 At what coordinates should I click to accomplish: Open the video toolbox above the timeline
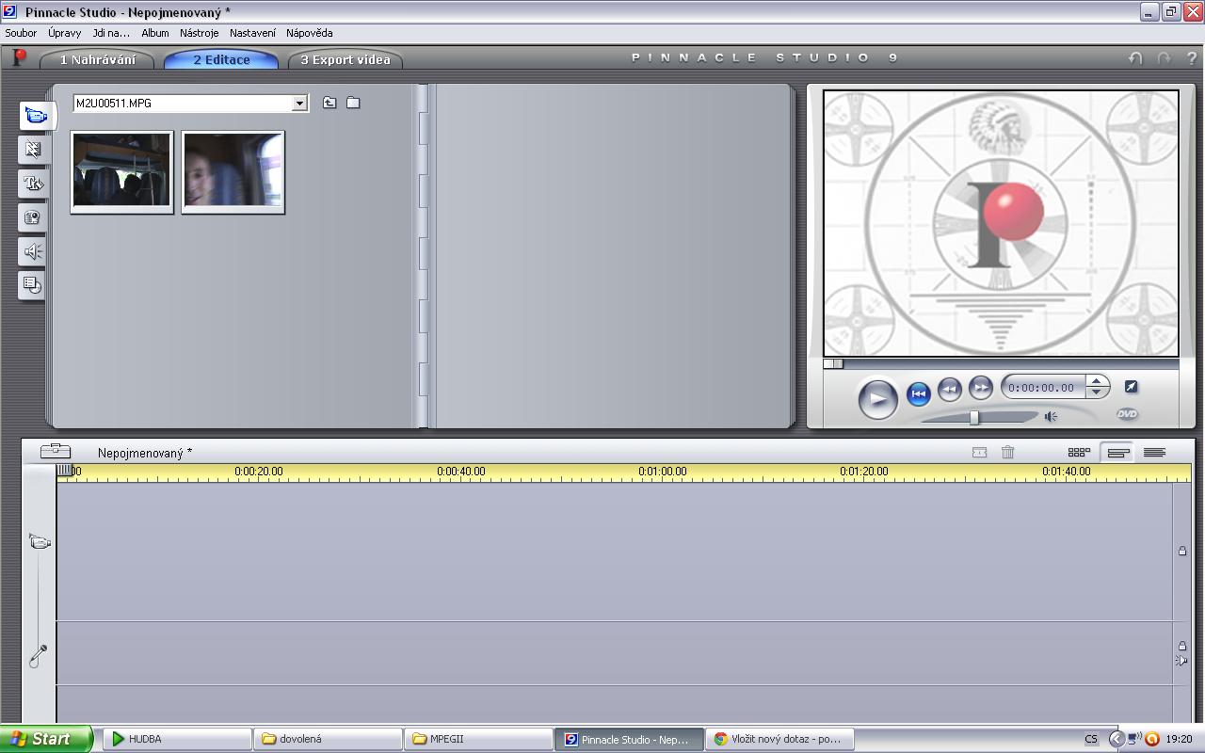[55, 452]
